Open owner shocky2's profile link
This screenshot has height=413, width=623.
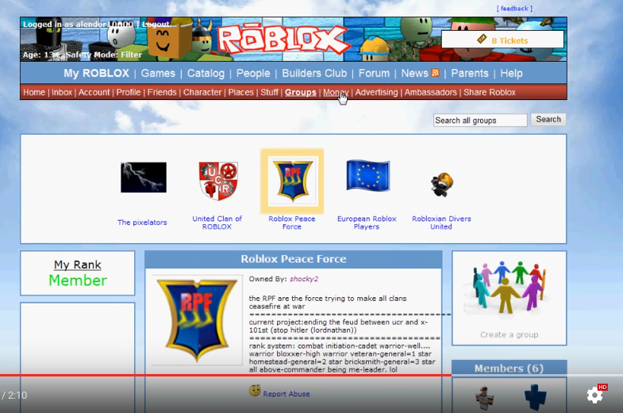pos(304,279)
